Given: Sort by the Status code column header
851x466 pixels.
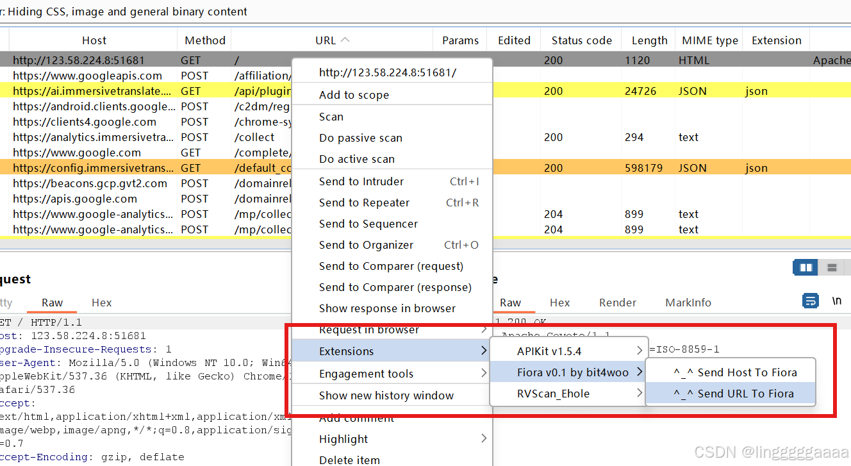Looking at the screenshot, I should point(581,40).
